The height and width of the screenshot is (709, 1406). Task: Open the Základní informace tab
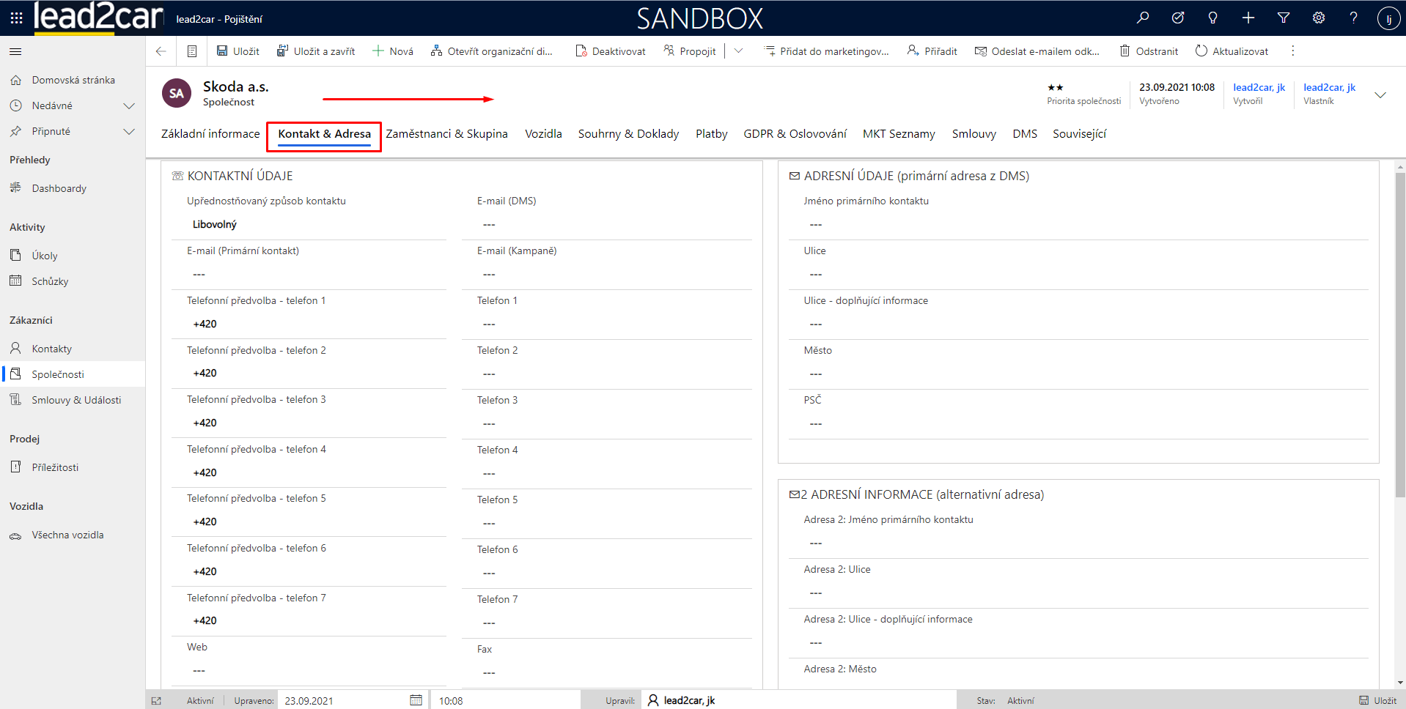pyautogui.click(x=210, y=133)
